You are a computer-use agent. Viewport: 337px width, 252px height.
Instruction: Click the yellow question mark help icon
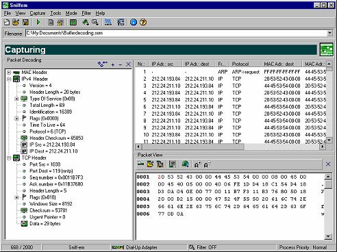143,22
